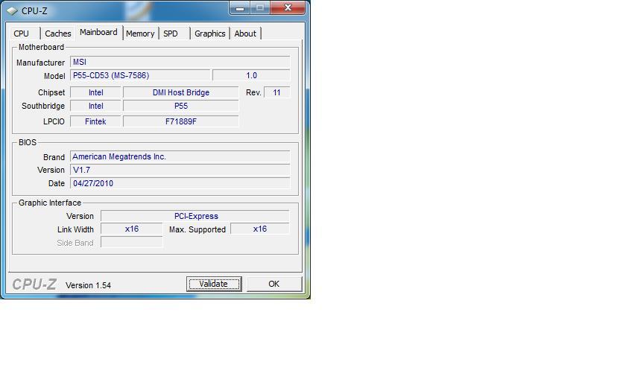Image resolution: width=626 pixels, height=391 pixels.
Task: Click the Link Width x16 field
Action: (x=132, y=229)
